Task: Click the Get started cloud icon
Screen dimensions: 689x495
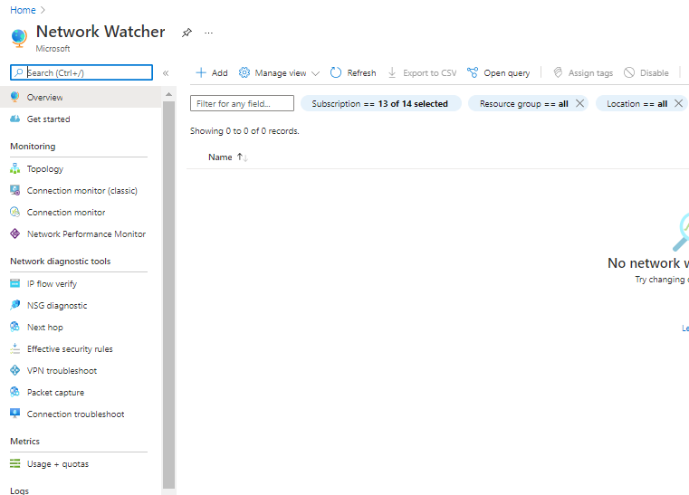Action: coord(15,119)
